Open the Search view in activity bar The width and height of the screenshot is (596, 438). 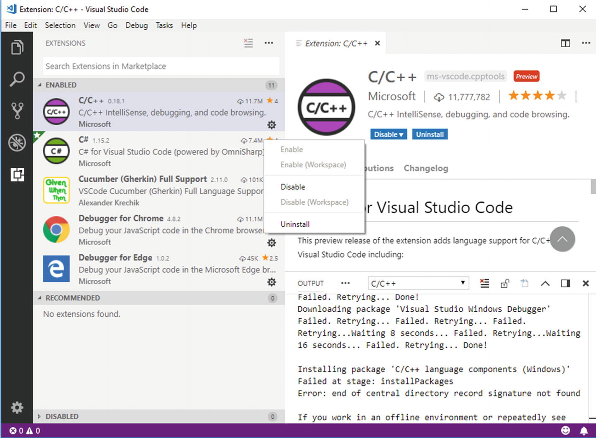[17, 79]
